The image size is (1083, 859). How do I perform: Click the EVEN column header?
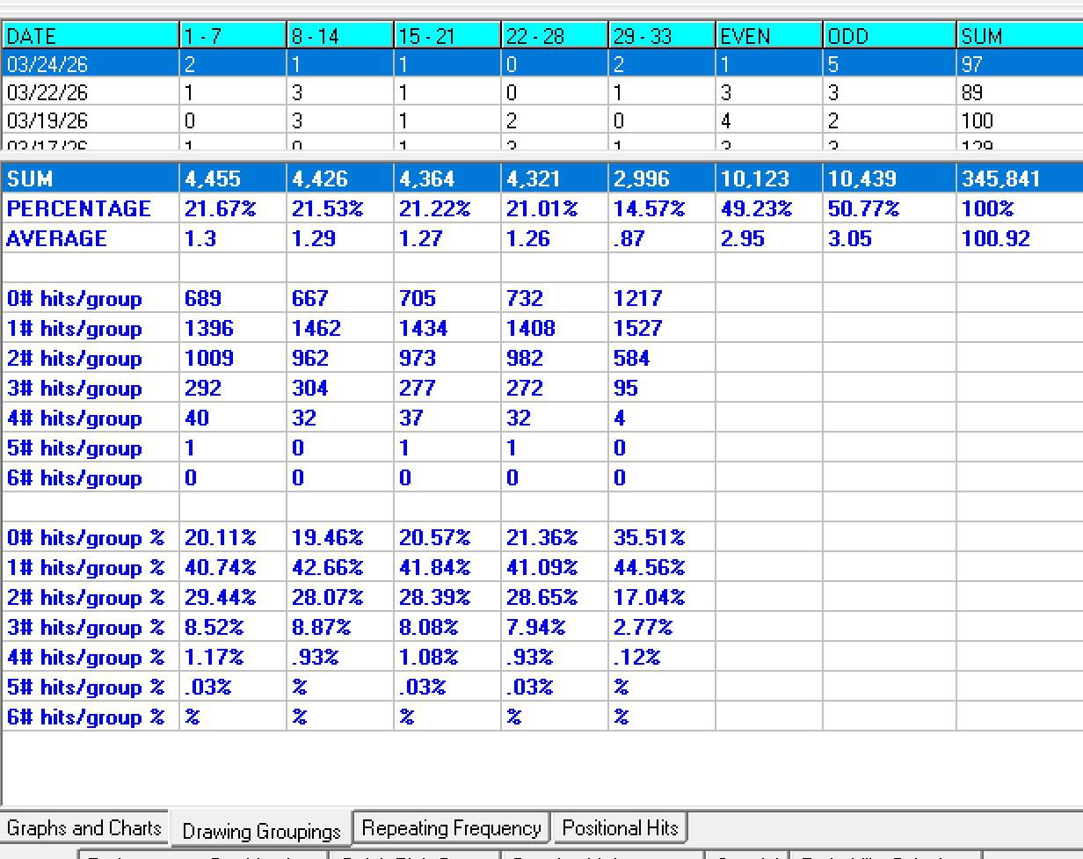pos(768,36)
